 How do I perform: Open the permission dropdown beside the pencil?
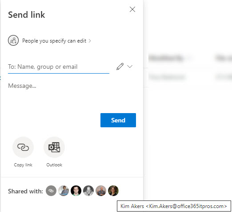130,67
